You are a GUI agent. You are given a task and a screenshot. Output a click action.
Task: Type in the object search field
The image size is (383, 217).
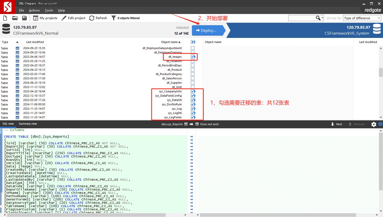[303, 18]
